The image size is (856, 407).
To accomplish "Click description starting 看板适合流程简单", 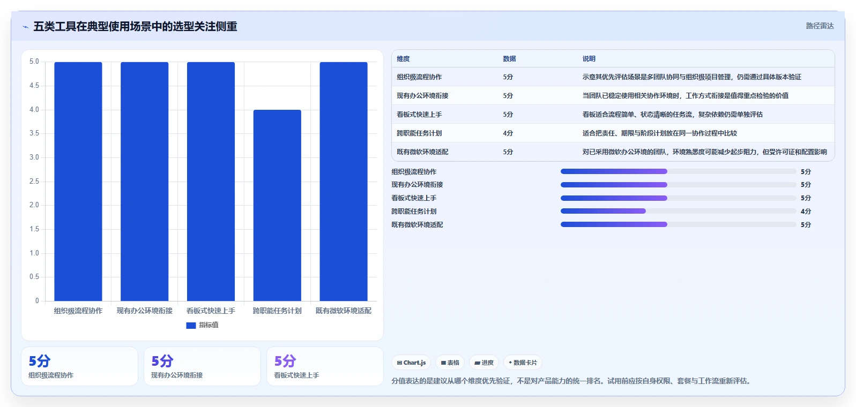I will (x=672, y=115).
